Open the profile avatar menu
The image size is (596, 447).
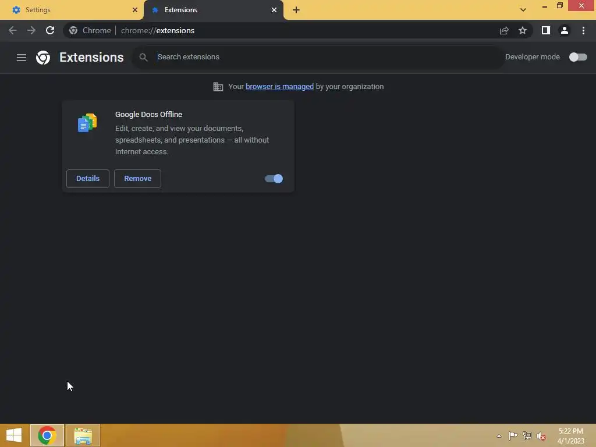pos(565,30)
